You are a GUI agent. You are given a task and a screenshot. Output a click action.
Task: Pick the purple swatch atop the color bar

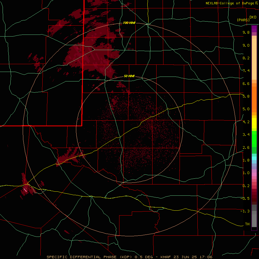click(x=254, y=29)
